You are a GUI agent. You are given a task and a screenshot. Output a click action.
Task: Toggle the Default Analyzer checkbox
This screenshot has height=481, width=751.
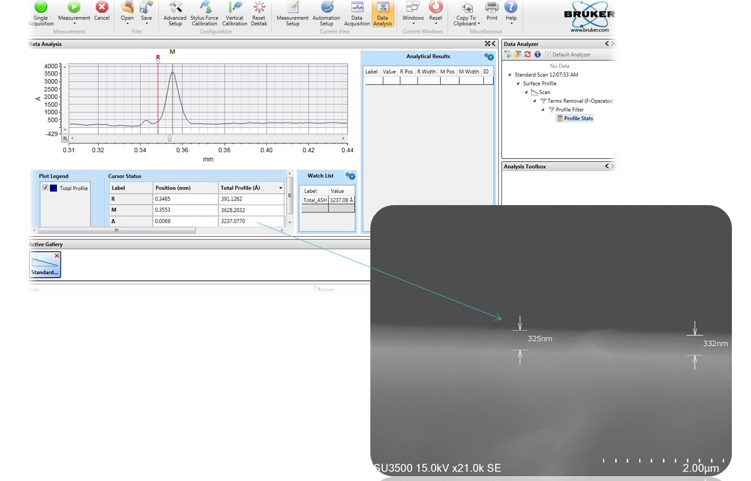548,55
